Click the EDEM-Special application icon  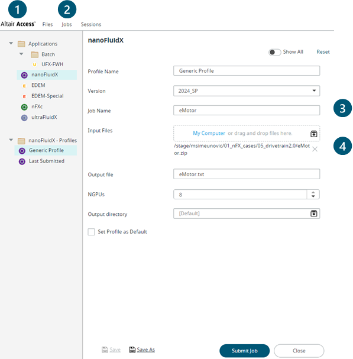[x=24, y=96]
